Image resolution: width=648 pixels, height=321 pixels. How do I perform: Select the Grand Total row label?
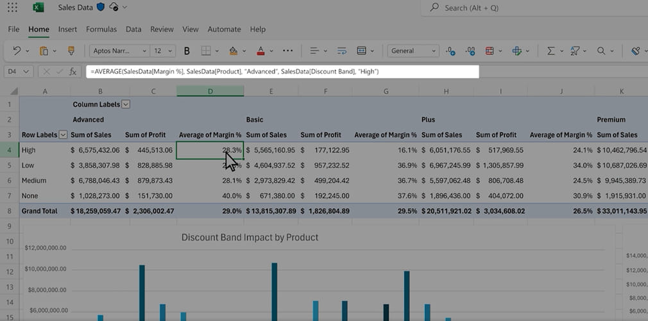39,211
